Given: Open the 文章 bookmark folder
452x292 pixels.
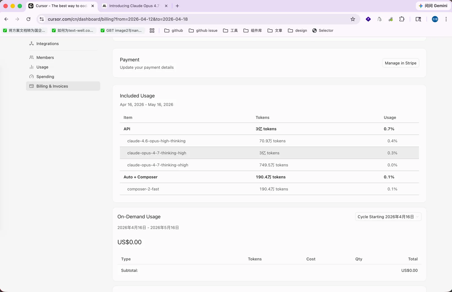Looking at the screenshot, I should [275, 30].
